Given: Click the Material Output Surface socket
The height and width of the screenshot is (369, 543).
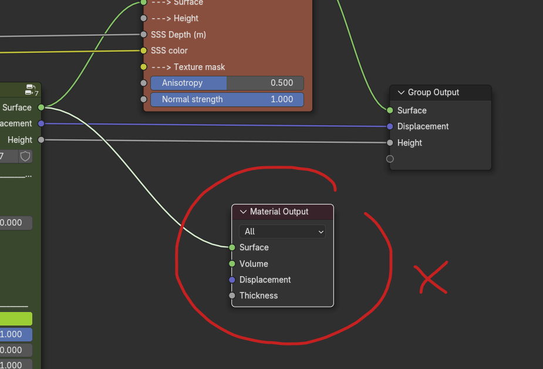Looking at the screenshot, I should [232, 247].
